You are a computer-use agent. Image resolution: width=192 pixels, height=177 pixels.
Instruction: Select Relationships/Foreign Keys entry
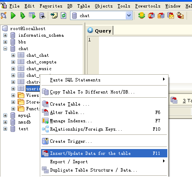pyautogui.click(x=104, y=129)
